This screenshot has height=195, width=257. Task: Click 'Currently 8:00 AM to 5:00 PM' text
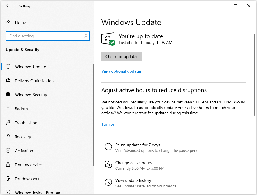pos(140,168)
